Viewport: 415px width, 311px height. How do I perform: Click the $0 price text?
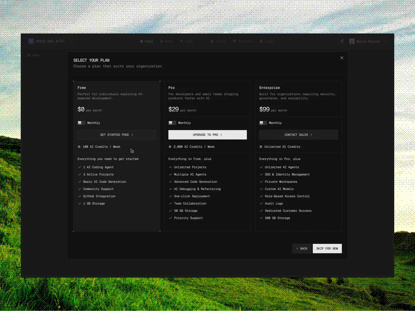click(81, 110)
